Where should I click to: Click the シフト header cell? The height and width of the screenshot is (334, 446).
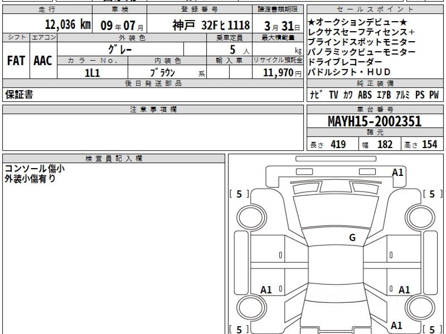(16, 37)
